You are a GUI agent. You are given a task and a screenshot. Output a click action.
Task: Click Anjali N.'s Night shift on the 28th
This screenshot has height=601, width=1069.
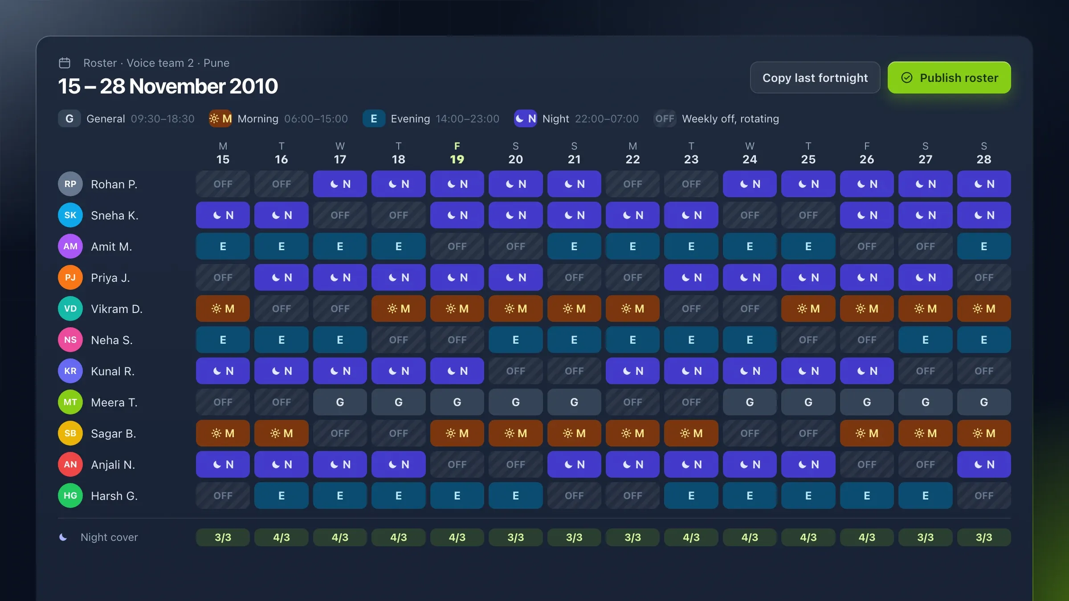tap(984, 464)
